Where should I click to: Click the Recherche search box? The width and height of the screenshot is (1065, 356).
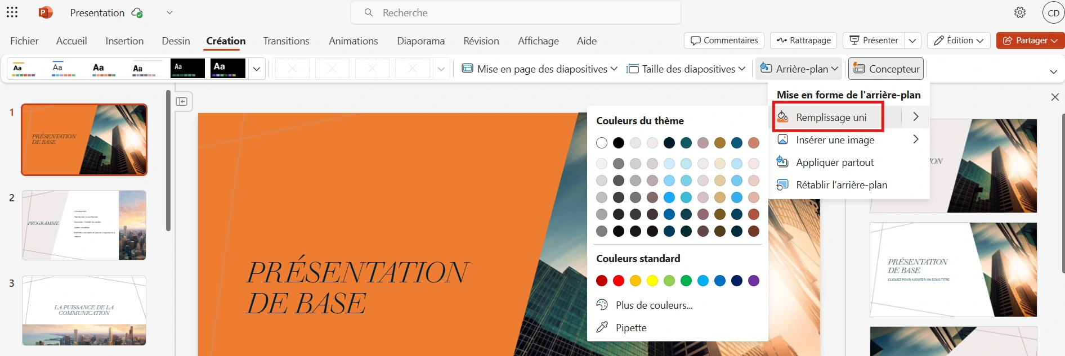pyautogui.click(x=516, y=12)
